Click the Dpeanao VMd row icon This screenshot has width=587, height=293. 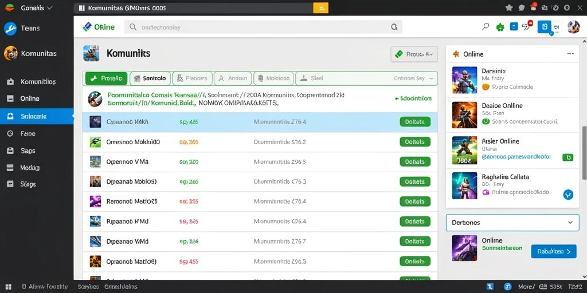[95, 241]
